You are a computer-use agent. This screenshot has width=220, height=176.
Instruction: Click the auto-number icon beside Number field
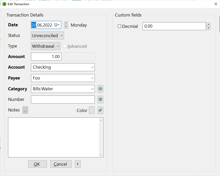coord(100,99)
